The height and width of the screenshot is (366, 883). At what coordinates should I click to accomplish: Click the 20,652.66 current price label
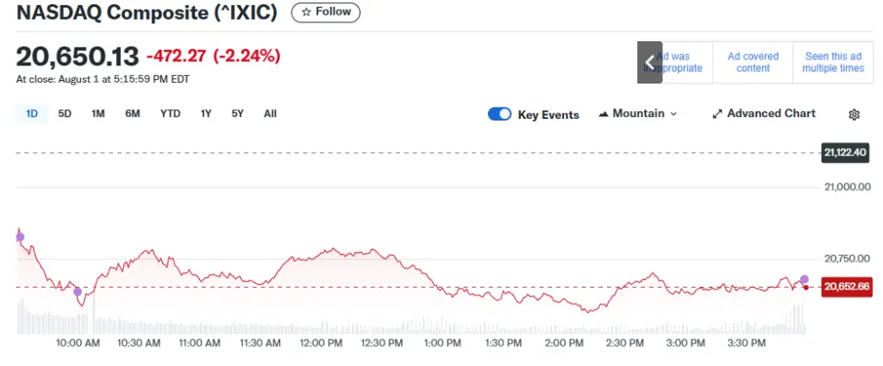coord(847,287)
